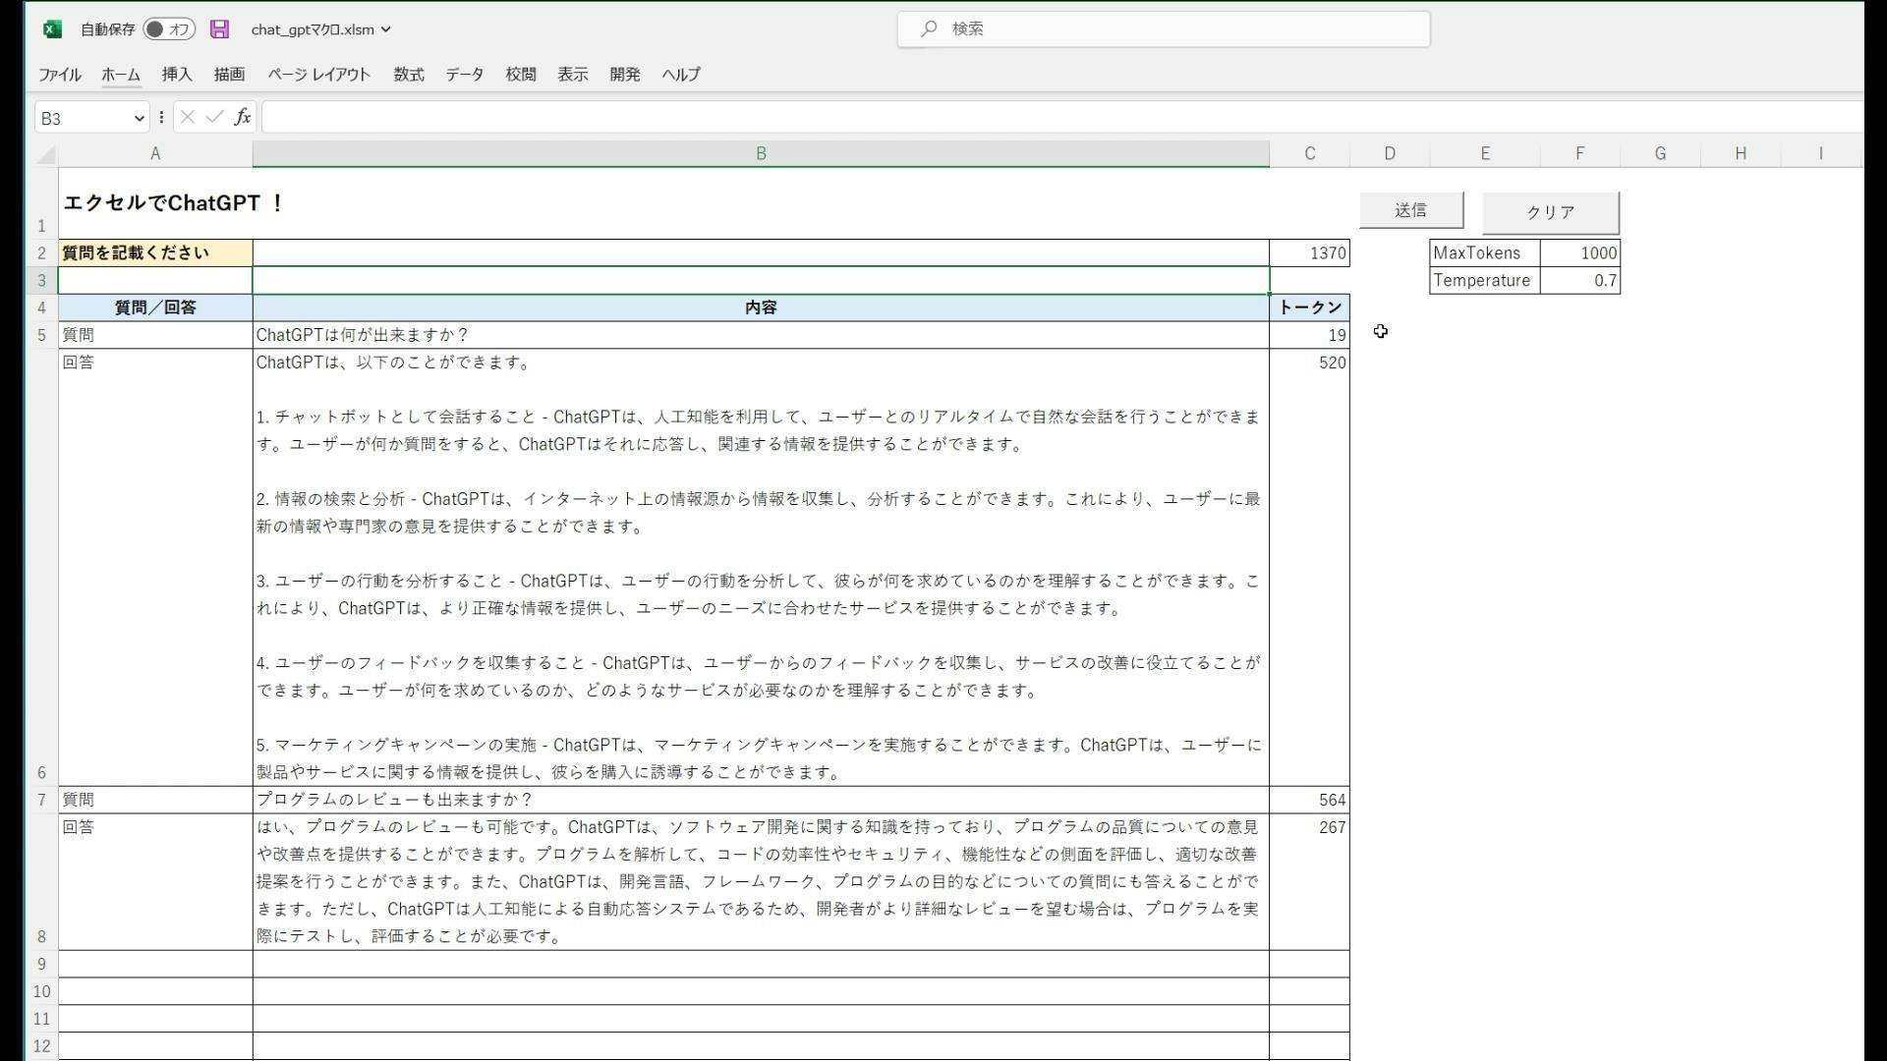Click the Select All corner button above row 1
The width and height of the screenshot is (1887, 1061).
pyautogui.click(x=44, y=153)
